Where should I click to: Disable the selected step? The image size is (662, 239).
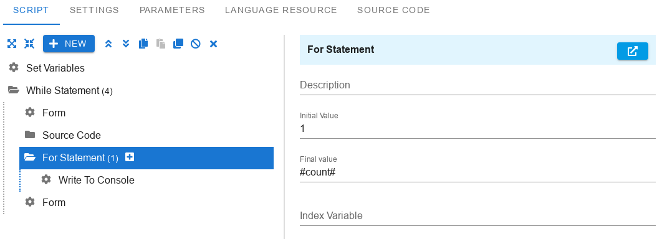point(196,44)
